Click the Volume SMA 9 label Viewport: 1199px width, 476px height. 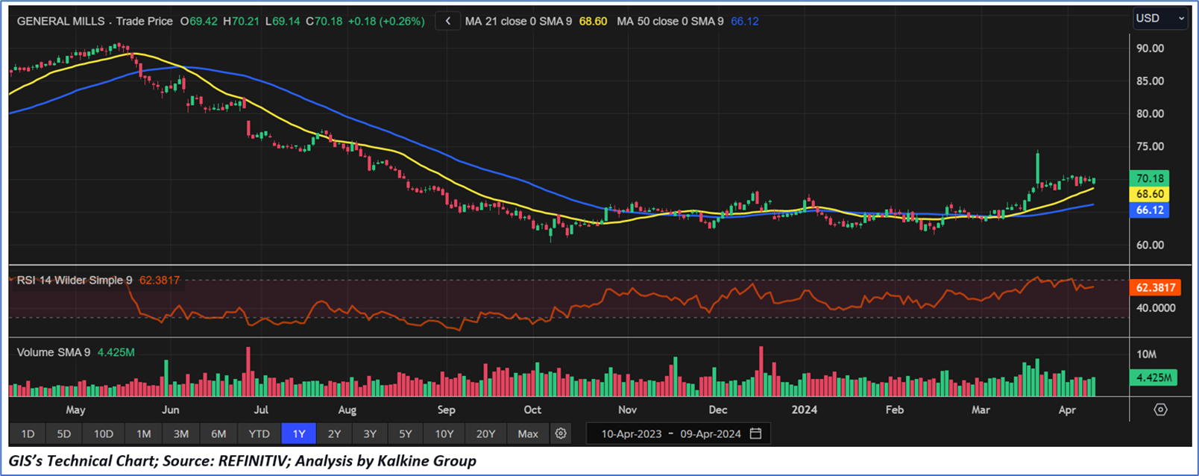54,352
